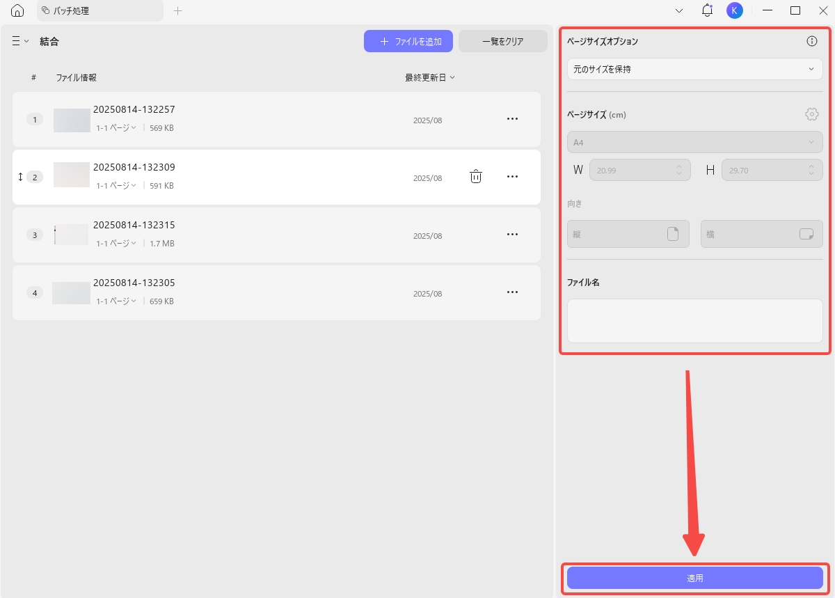Click file size 569 KB
The height and width of the screenshot is (598, 835).
coord(161,128)
